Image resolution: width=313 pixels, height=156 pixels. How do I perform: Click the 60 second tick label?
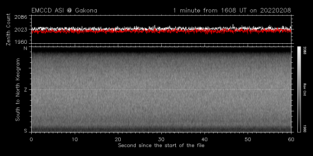point(291,139)
